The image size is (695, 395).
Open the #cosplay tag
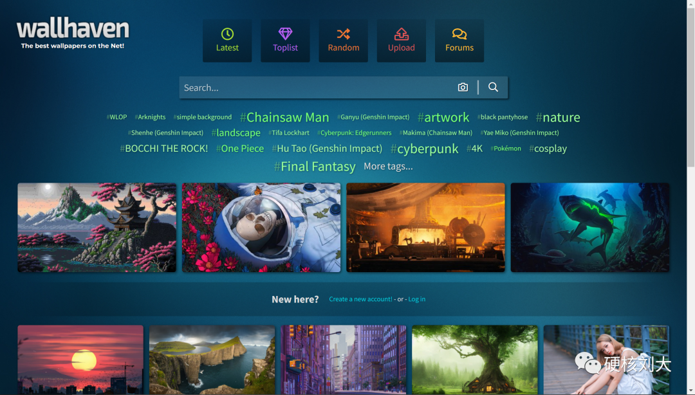click(x=548, y=149)
